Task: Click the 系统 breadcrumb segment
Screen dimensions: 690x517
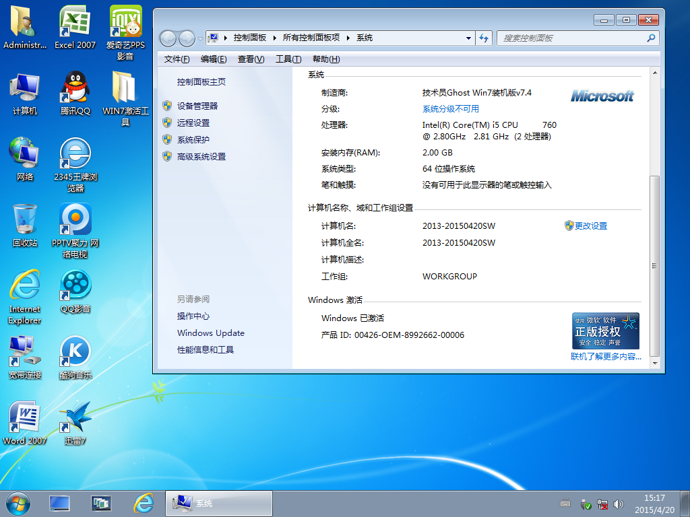Action: tap(365, 38)
